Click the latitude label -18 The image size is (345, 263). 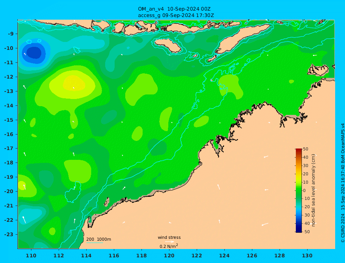pyautogui.click(x=9, y=163)
